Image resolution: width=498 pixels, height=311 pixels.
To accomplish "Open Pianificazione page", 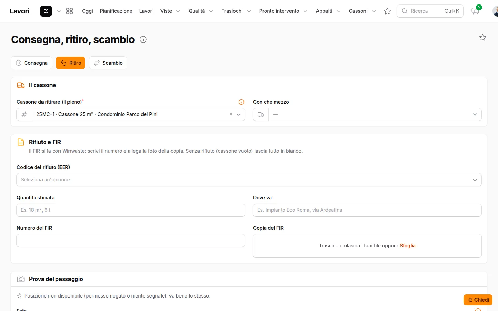I will point(116,11).
